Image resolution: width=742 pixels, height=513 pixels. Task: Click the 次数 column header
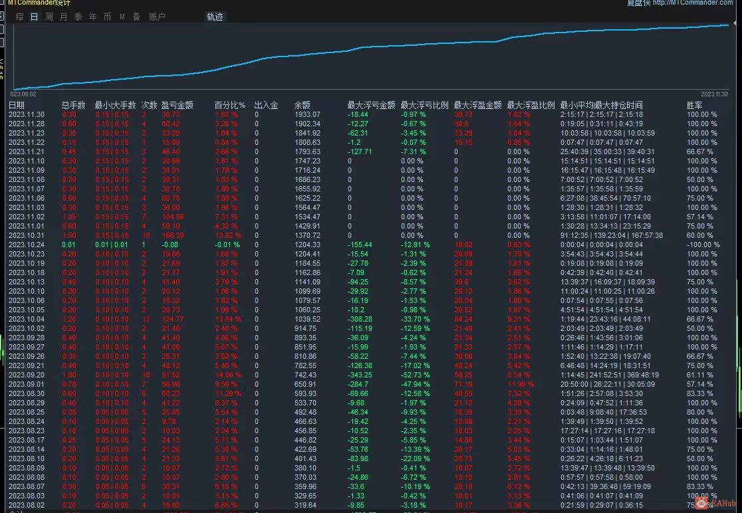(149, 105)
